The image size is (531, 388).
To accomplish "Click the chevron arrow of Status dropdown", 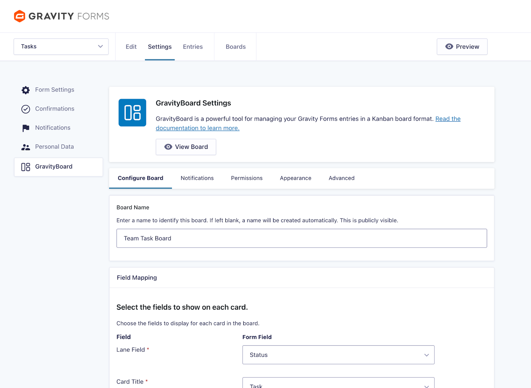I will pyautogui.click(x=426, y=355).
